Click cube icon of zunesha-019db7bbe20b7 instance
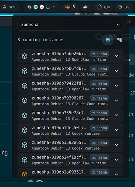Screen dimensions: 135x187 pos(25,56)
